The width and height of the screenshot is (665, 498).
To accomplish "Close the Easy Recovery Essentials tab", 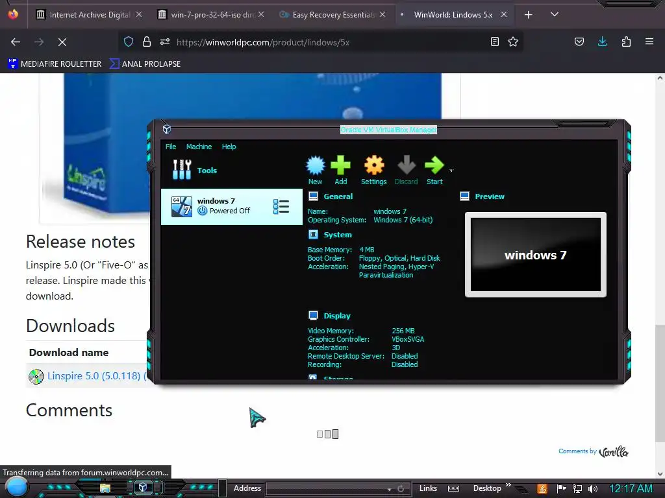I will point(383,14).
